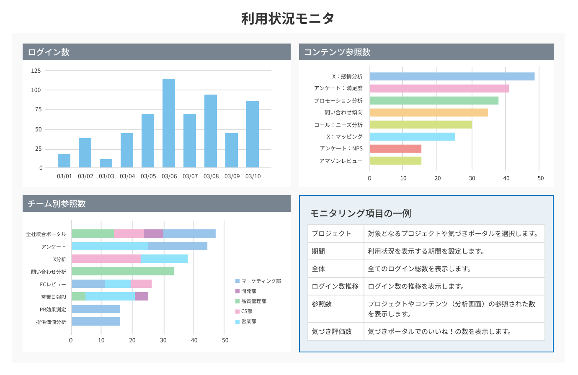Image resolution: width=578 pixels, height=375 pixels.
Task: Click description 気づきポータルでのいいね！の数を表示します。
Action: [441, 331]
